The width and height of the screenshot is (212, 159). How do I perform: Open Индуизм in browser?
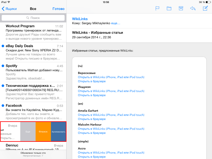[92, 95]
